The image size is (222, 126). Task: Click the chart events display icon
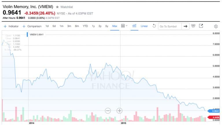click(193, 26)
